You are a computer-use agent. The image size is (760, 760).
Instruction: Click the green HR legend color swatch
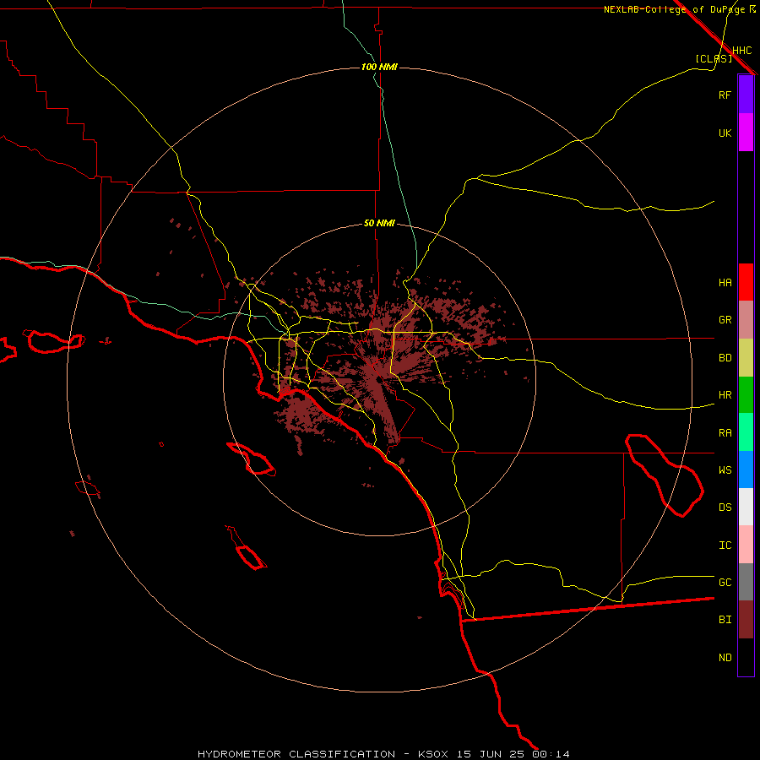[746, 395]
